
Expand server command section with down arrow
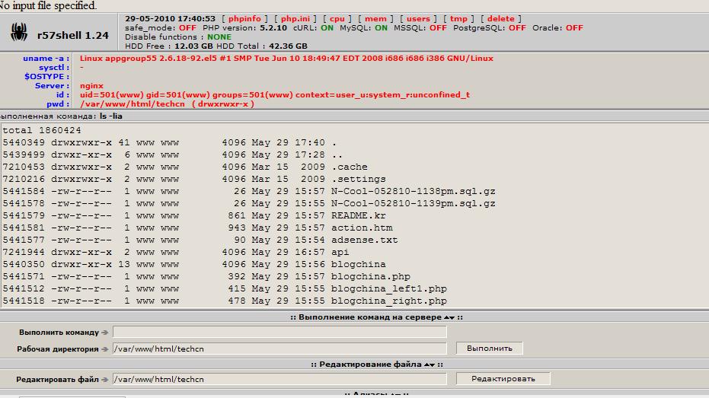453,317
